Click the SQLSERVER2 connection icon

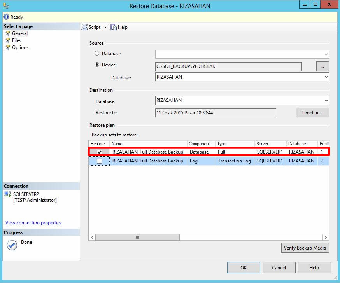point(7,194)
